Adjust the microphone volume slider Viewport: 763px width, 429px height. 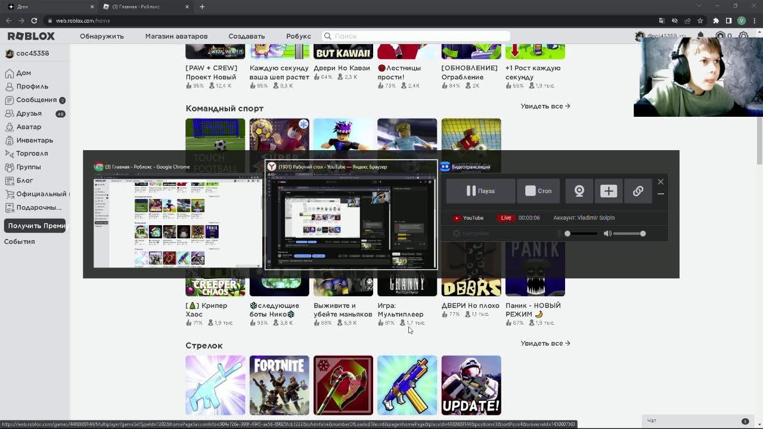click(581, 234)
